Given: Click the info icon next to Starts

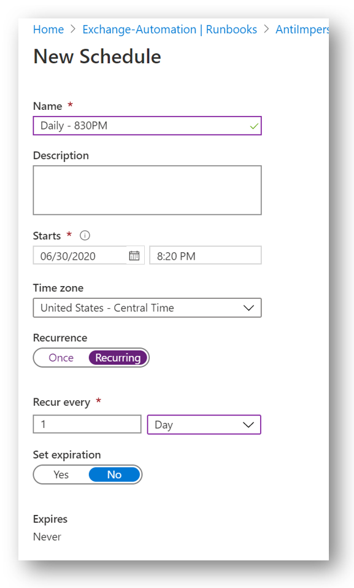Looking at the screenshot, I should (85, 236).
